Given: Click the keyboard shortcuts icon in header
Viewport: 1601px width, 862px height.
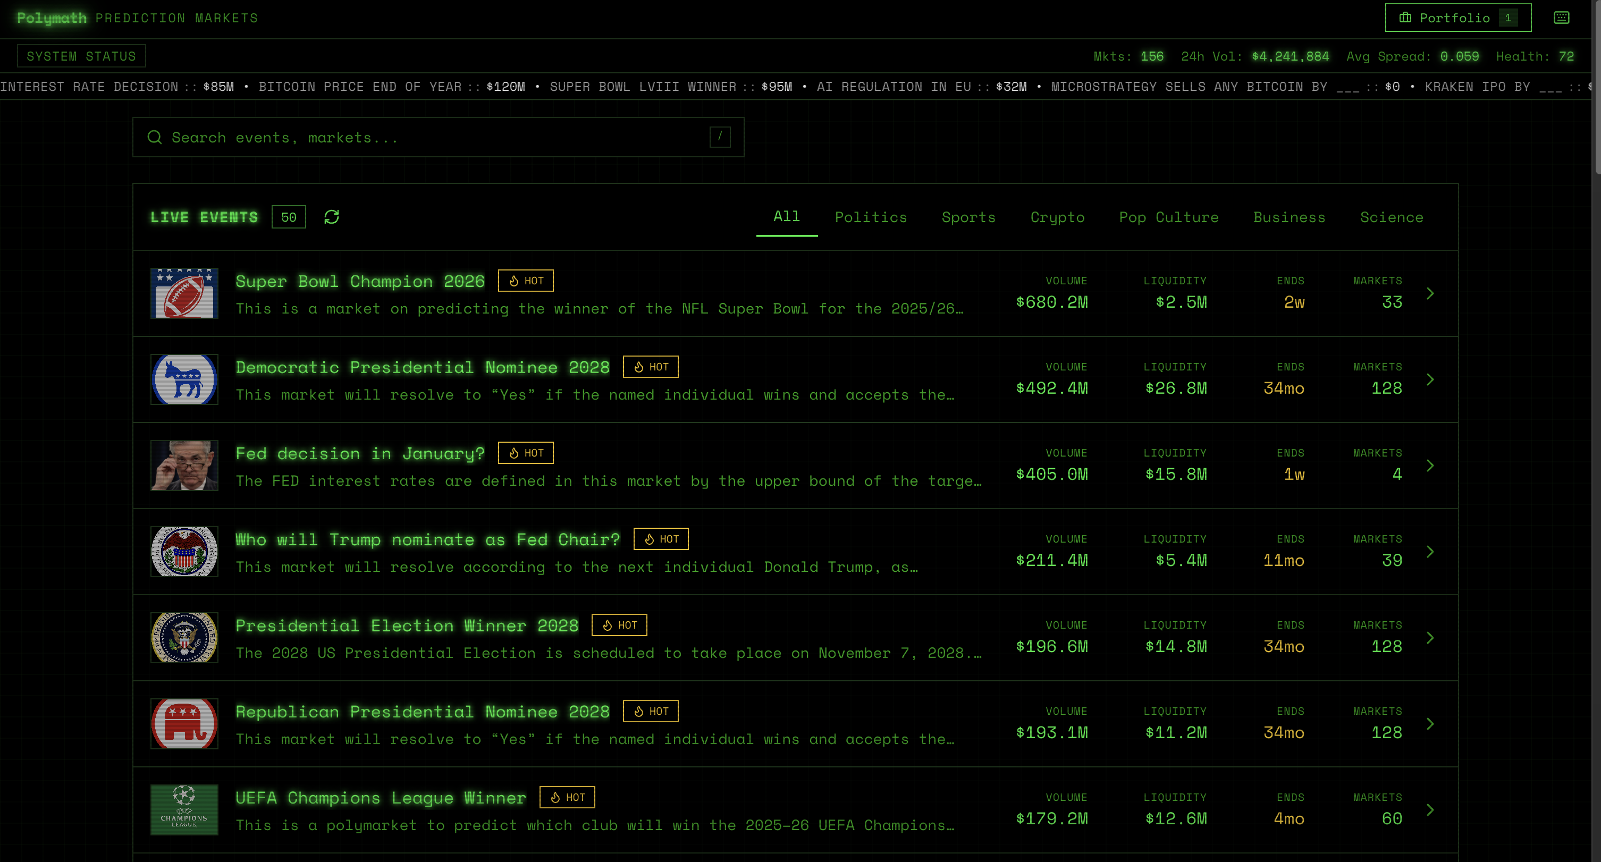Looking at the screenshot, I should pyautogui.click(x=1561, y=18).
